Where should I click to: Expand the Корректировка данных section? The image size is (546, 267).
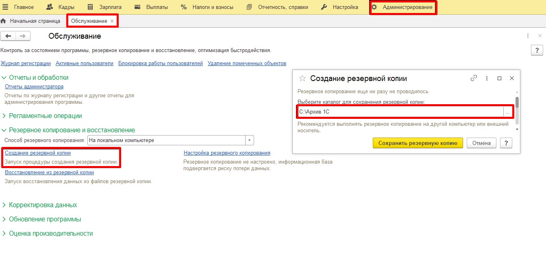(x=4, y=205)
